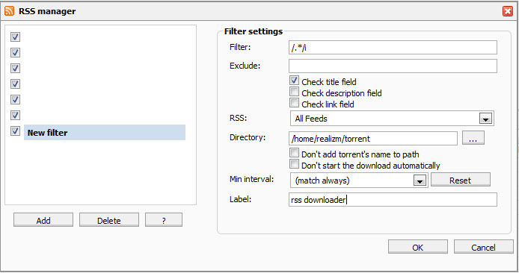Confirm with the OK button
The height and width of the screenshot is (273, 519).
coord(418,247)
